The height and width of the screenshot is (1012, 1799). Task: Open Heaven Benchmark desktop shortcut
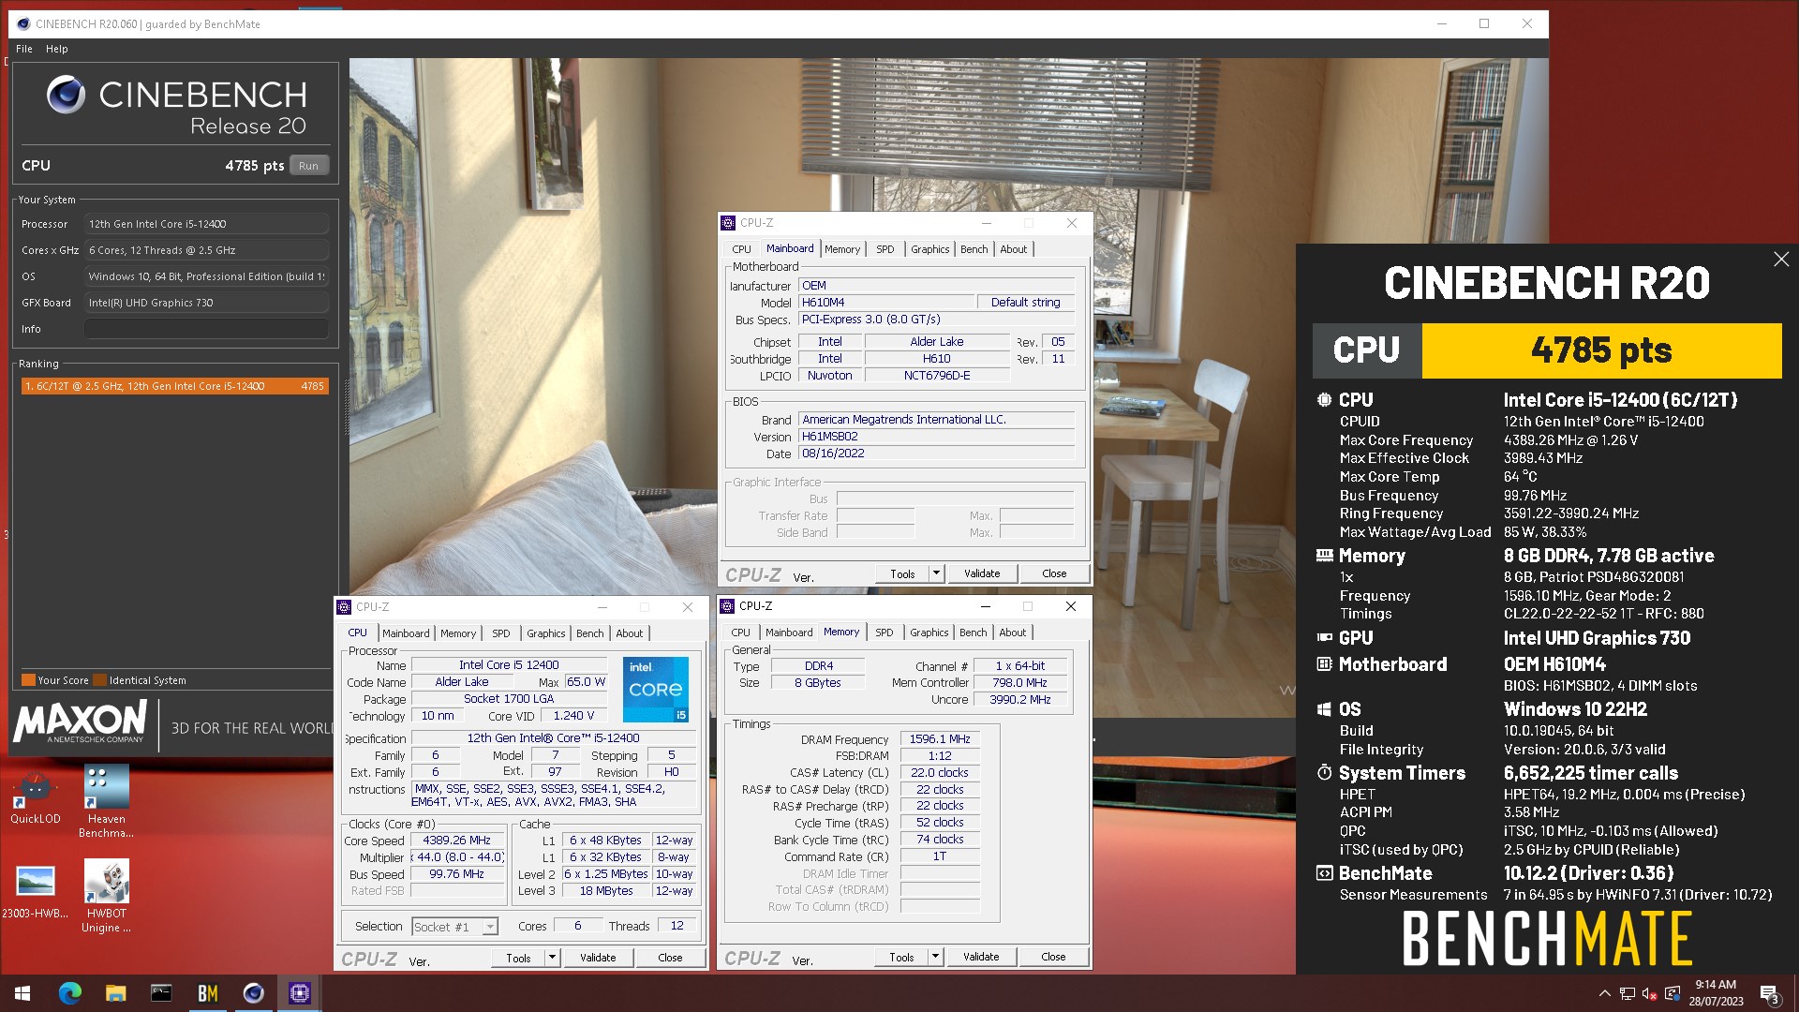[x=106, y=802]
